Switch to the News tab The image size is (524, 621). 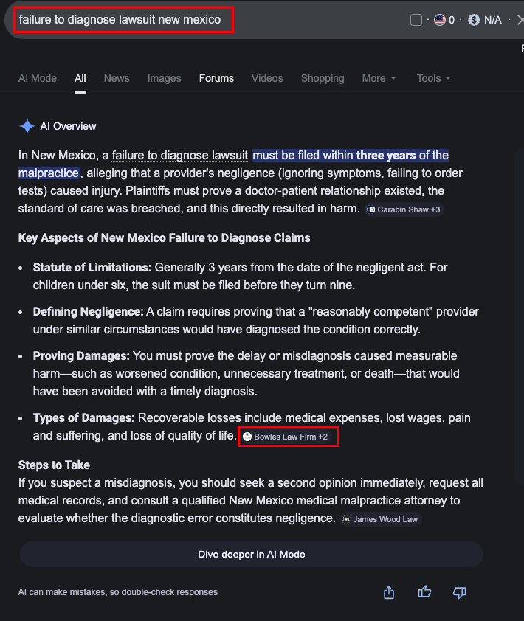117,78
